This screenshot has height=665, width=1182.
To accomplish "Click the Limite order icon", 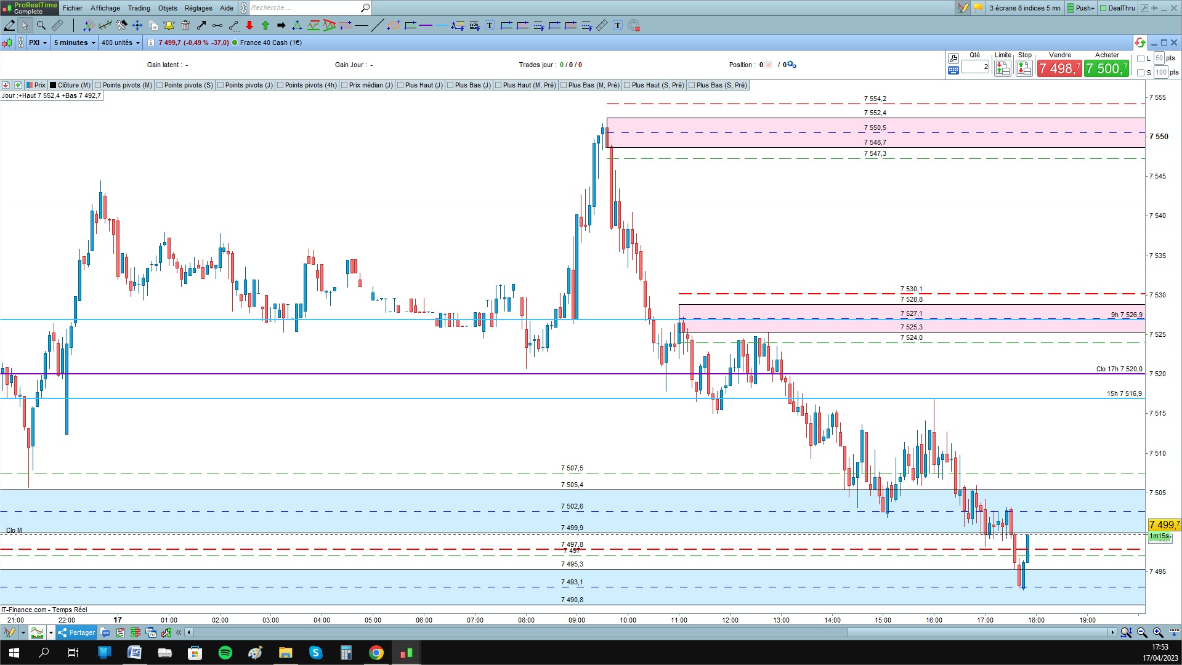I will click(1003, 68).
